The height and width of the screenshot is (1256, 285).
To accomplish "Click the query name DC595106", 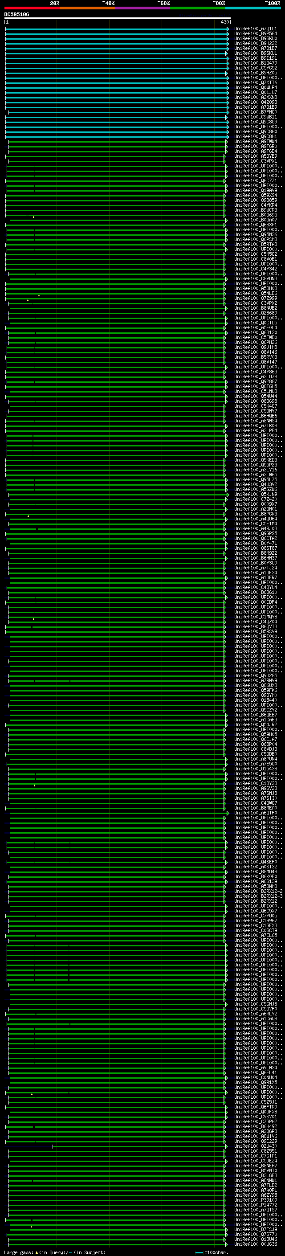I will 16,15.
